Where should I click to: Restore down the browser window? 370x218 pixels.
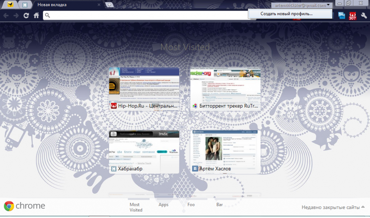click(348, 3)
